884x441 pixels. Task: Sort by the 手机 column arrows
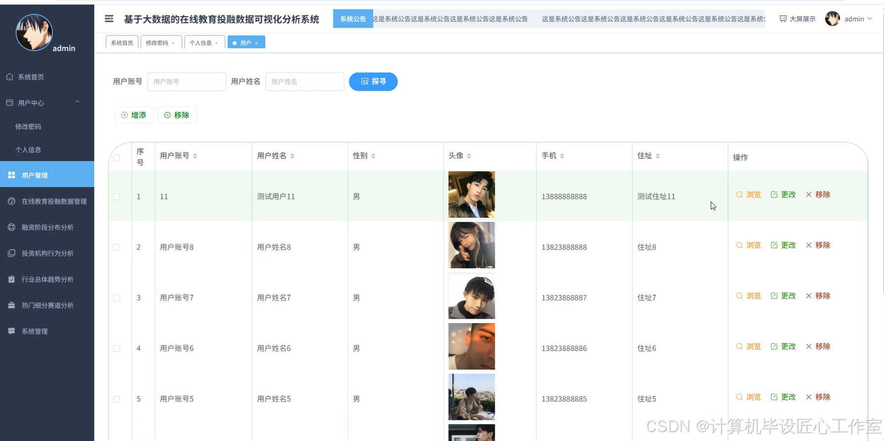coord(562,156)
